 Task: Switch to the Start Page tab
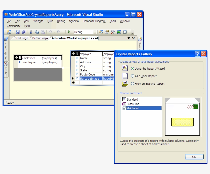(22, 38)
